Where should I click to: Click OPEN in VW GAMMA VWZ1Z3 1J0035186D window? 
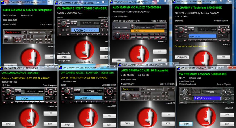(9, 124)
